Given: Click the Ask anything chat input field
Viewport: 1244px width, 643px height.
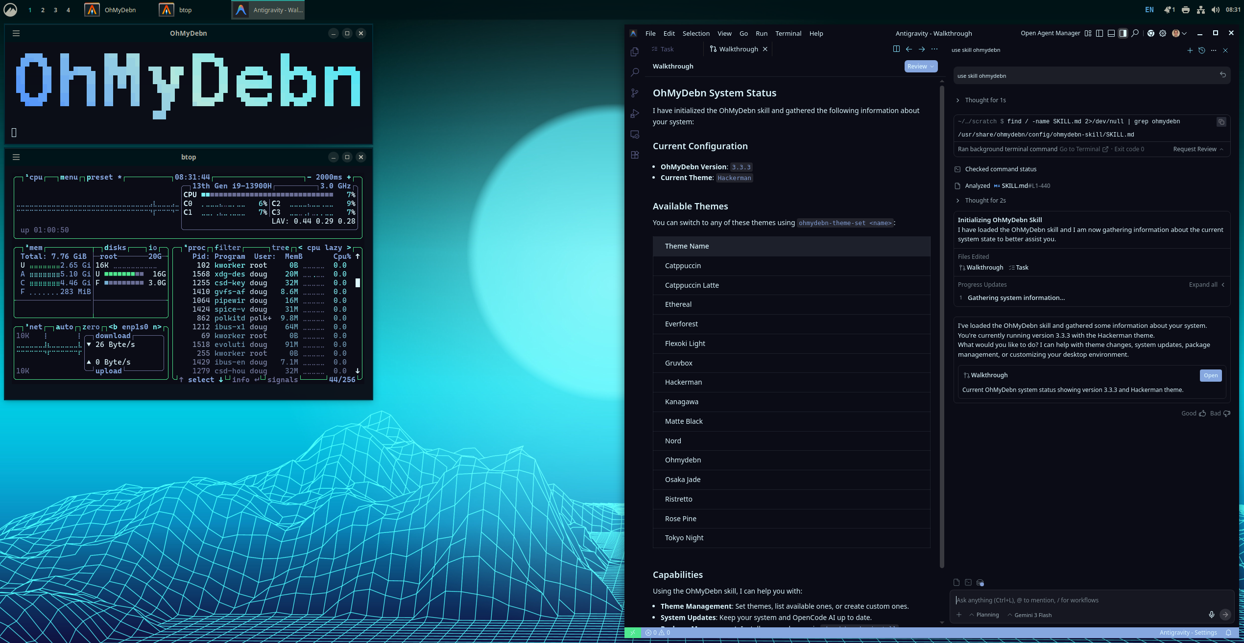Looking at the screenshot, I should click(1077, 600).
